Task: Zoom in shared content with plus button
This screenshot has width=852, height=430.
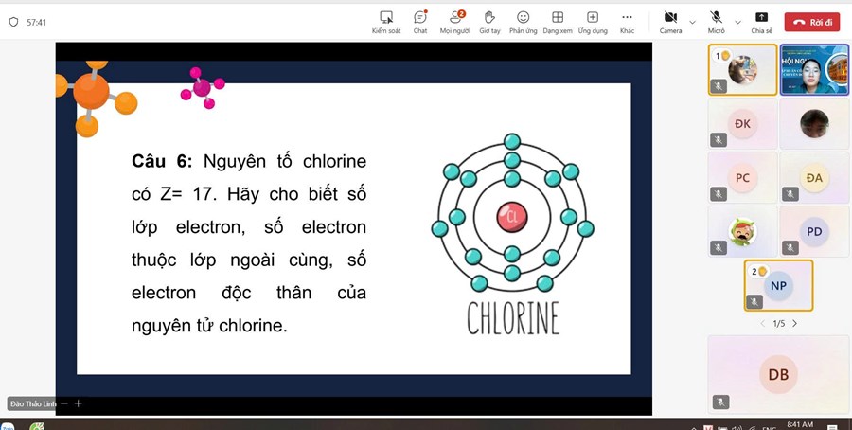Action: (x=79, y=403)
